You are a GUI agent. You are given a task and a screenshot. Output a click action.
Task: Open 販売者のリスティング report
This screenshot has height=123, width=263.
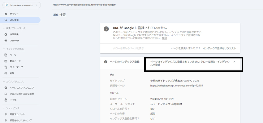21,120
